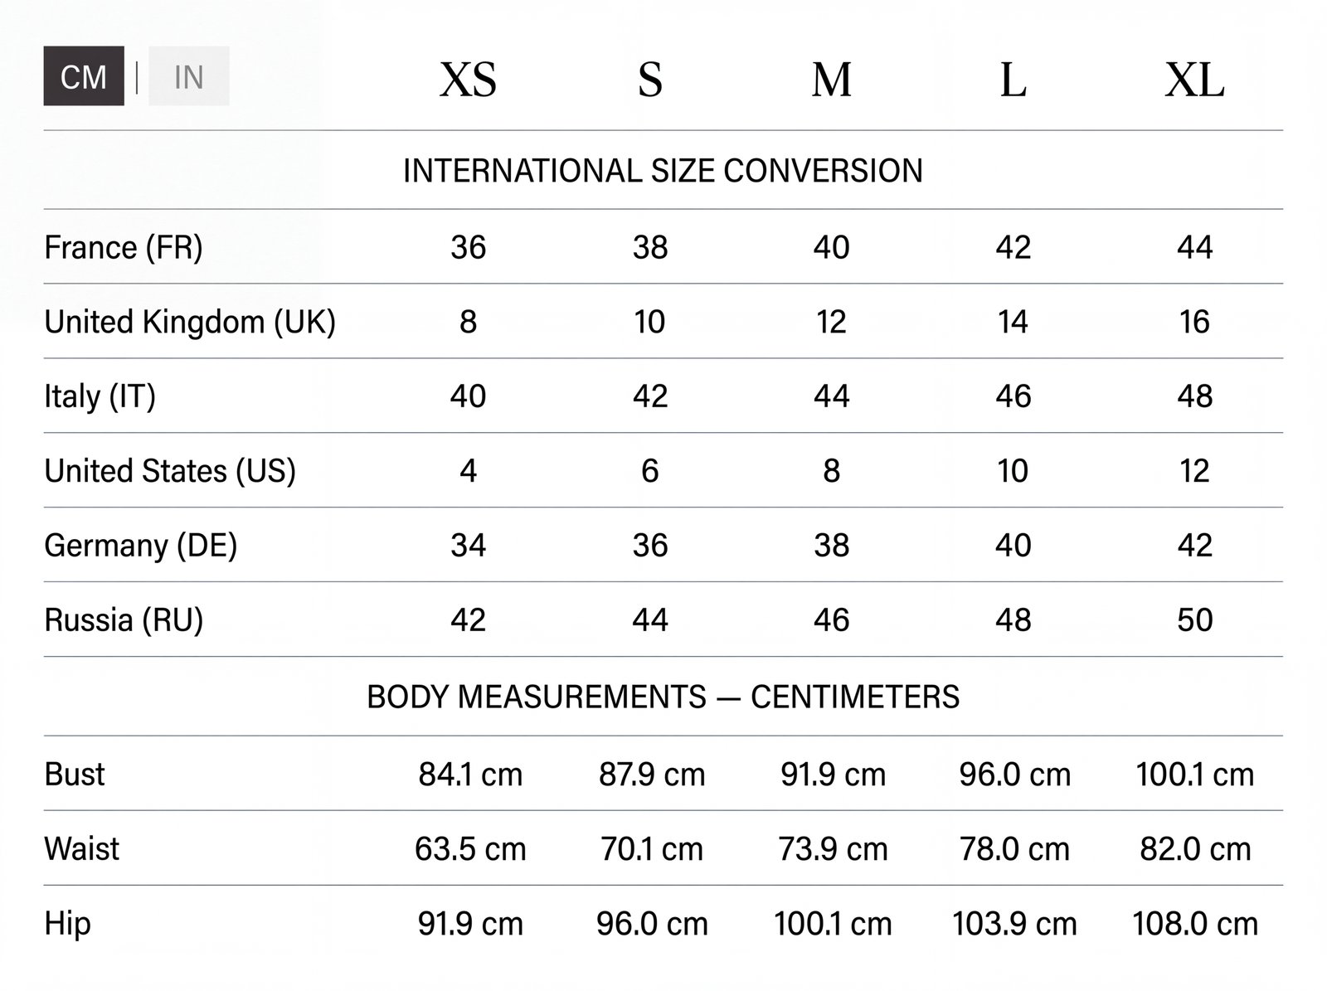The height and width of the screenshot is (991, 1327).
Task: Click the Bust value 91.9 cm for M
Action: click(x=833, y=775)
